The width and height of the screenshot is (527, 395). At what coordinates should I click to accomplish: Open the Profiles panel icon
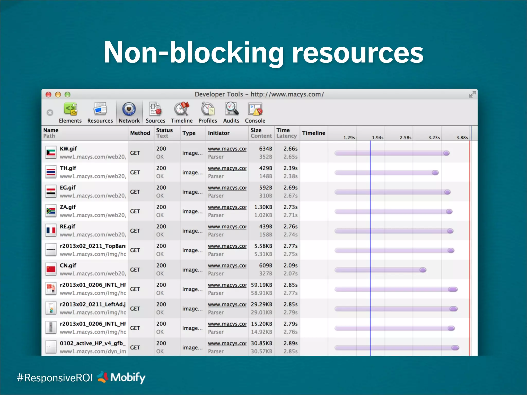pos(208,113)
